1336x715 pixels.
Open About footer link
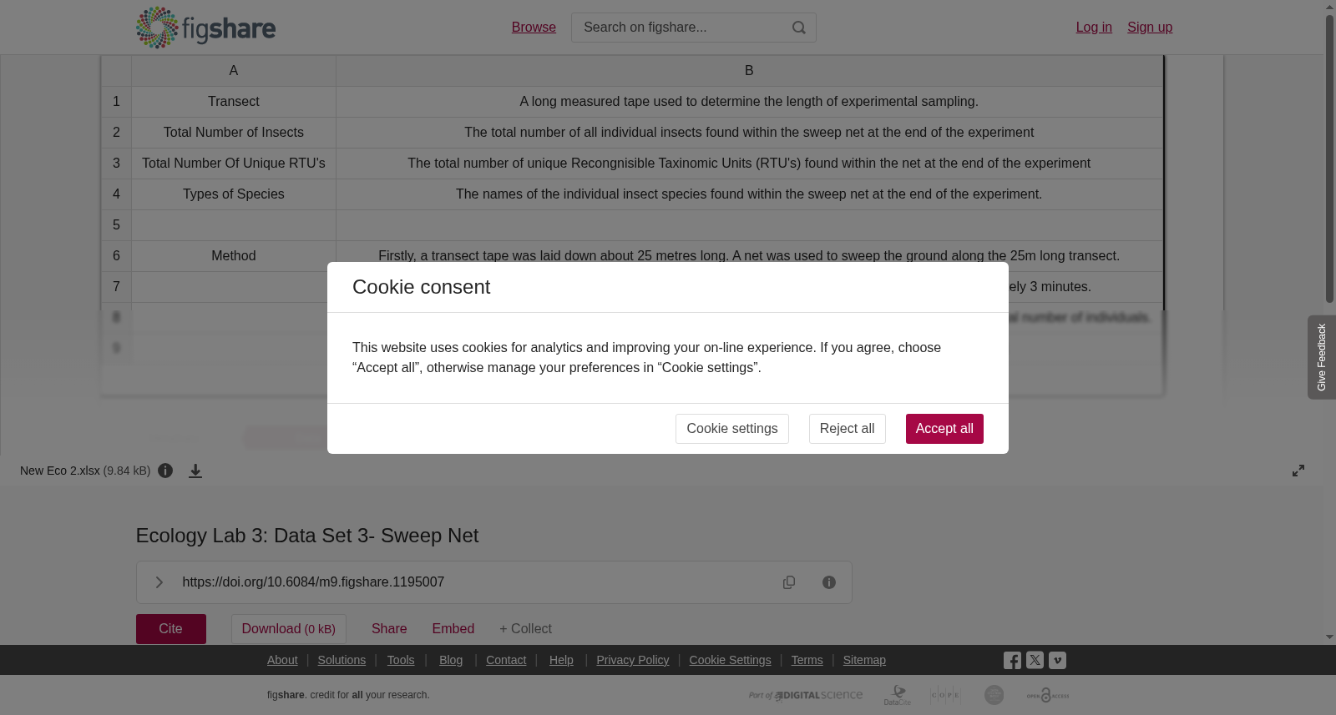coord(282,660)
